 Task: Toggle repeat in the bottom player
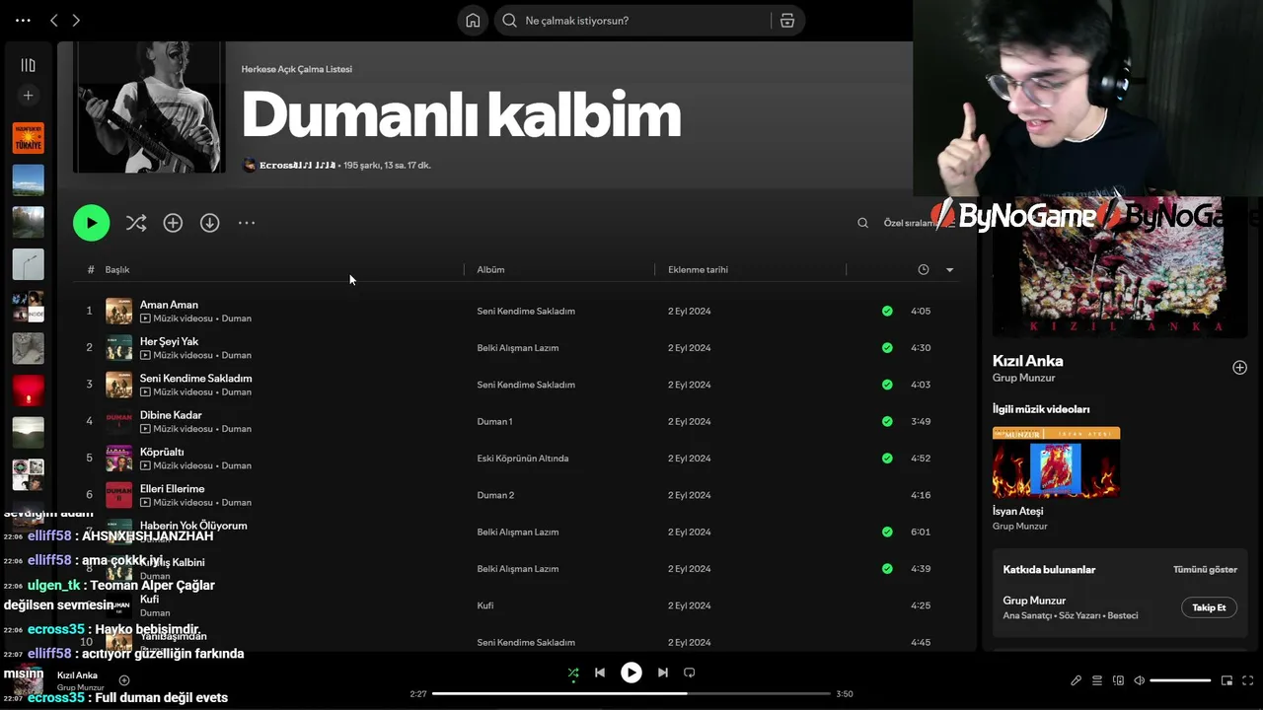coord(690,673)
